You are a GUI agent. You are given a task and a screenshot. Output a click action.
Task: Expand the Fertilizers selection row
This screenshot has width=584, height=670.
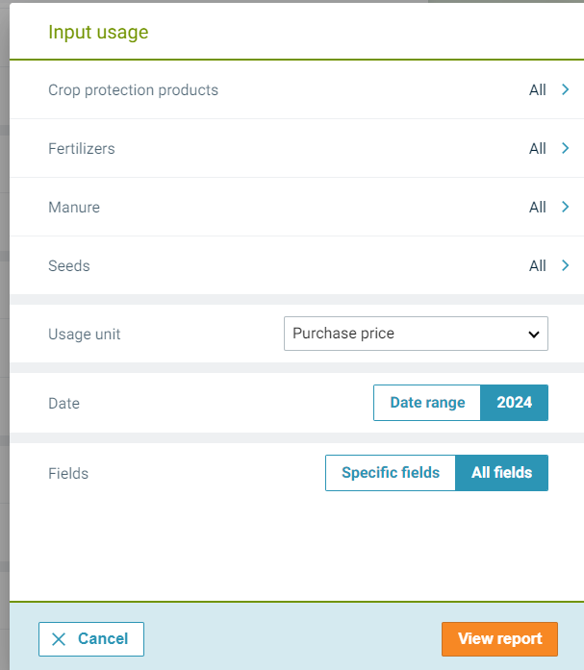click(82, 149)
